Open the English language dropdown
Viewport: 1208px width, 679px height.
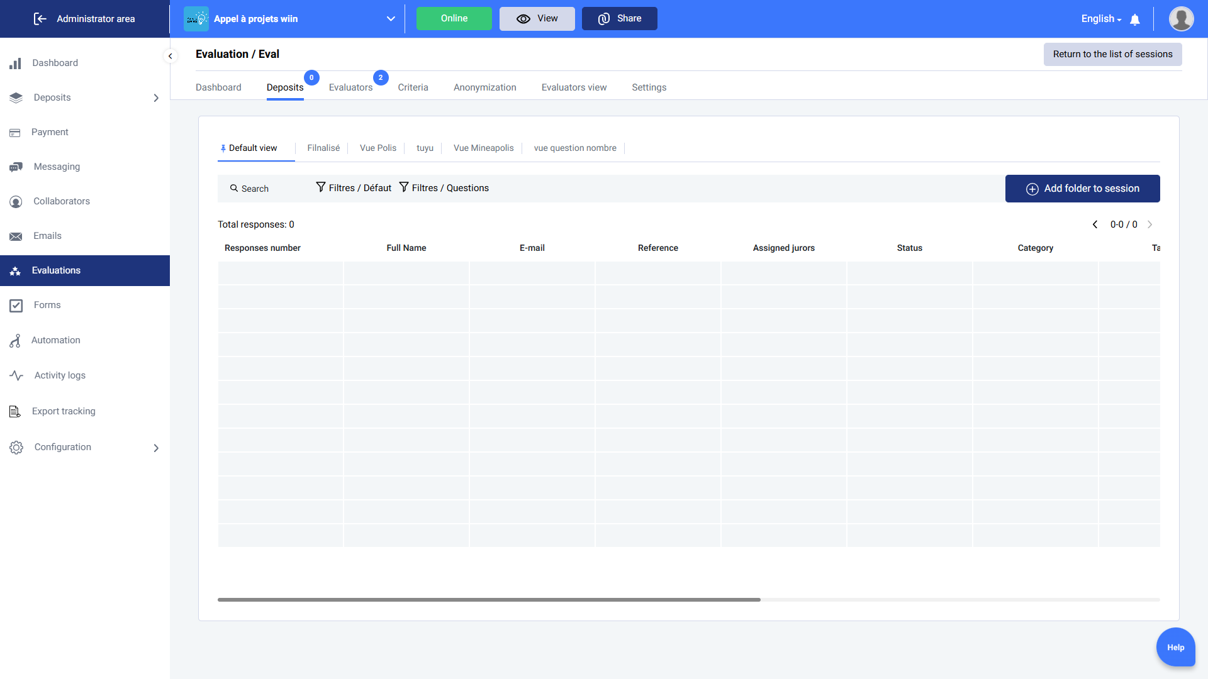pyautogui.click(x=1101, y=19)
